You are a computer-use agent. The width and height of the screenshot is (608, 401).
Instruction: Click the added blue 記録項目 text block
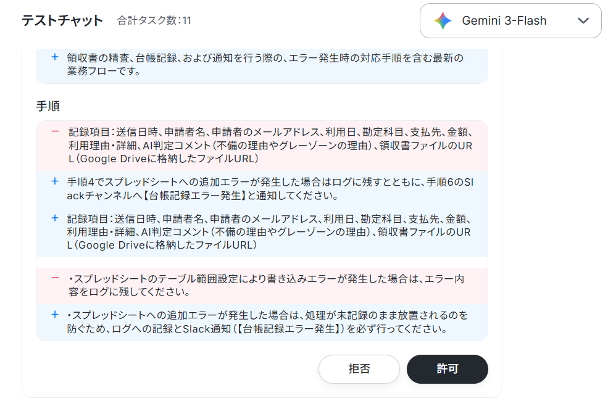coord(269,232)
